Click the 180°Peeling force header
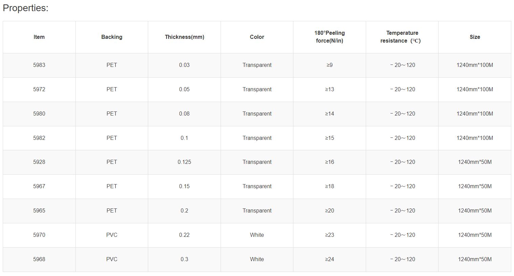Viewport: 514px width, 276px height. pos(330,37)
